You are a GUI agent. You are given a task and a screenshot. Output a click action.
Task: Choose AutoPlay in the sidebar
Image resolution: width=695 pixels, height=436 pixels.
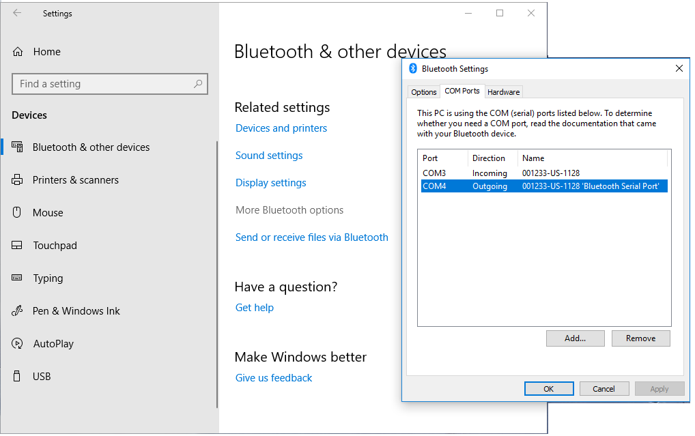(x=53, y=344)
